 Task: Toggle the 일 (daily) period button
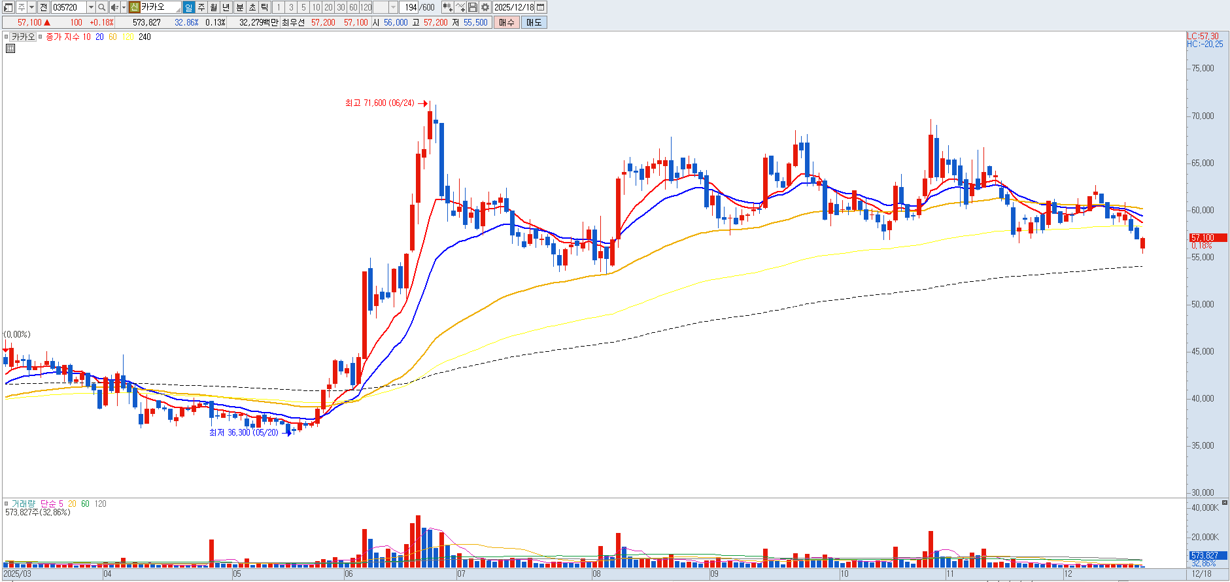(188, 7)
